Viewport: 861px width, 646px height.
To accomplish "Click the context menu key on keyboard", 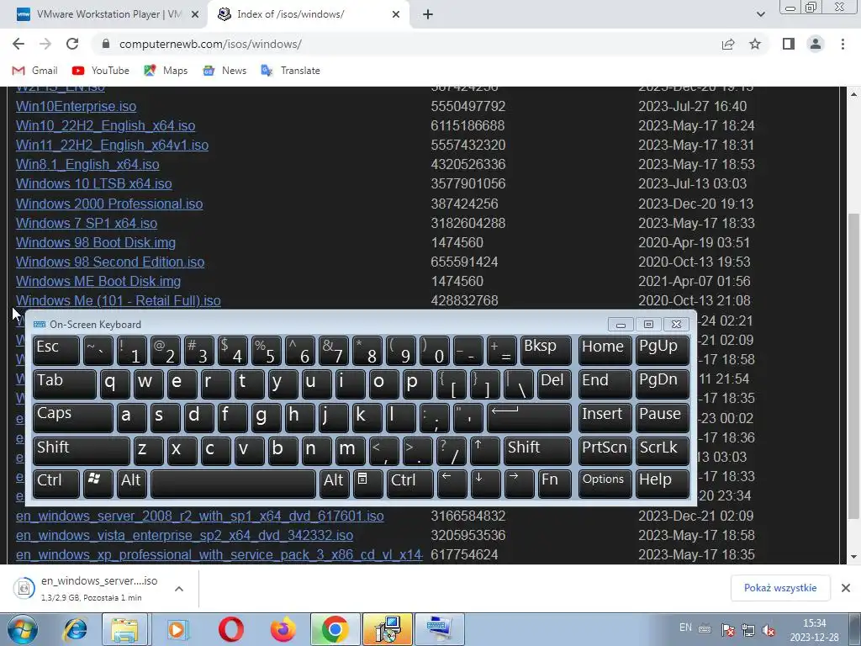I will click(x=367, y=484).
